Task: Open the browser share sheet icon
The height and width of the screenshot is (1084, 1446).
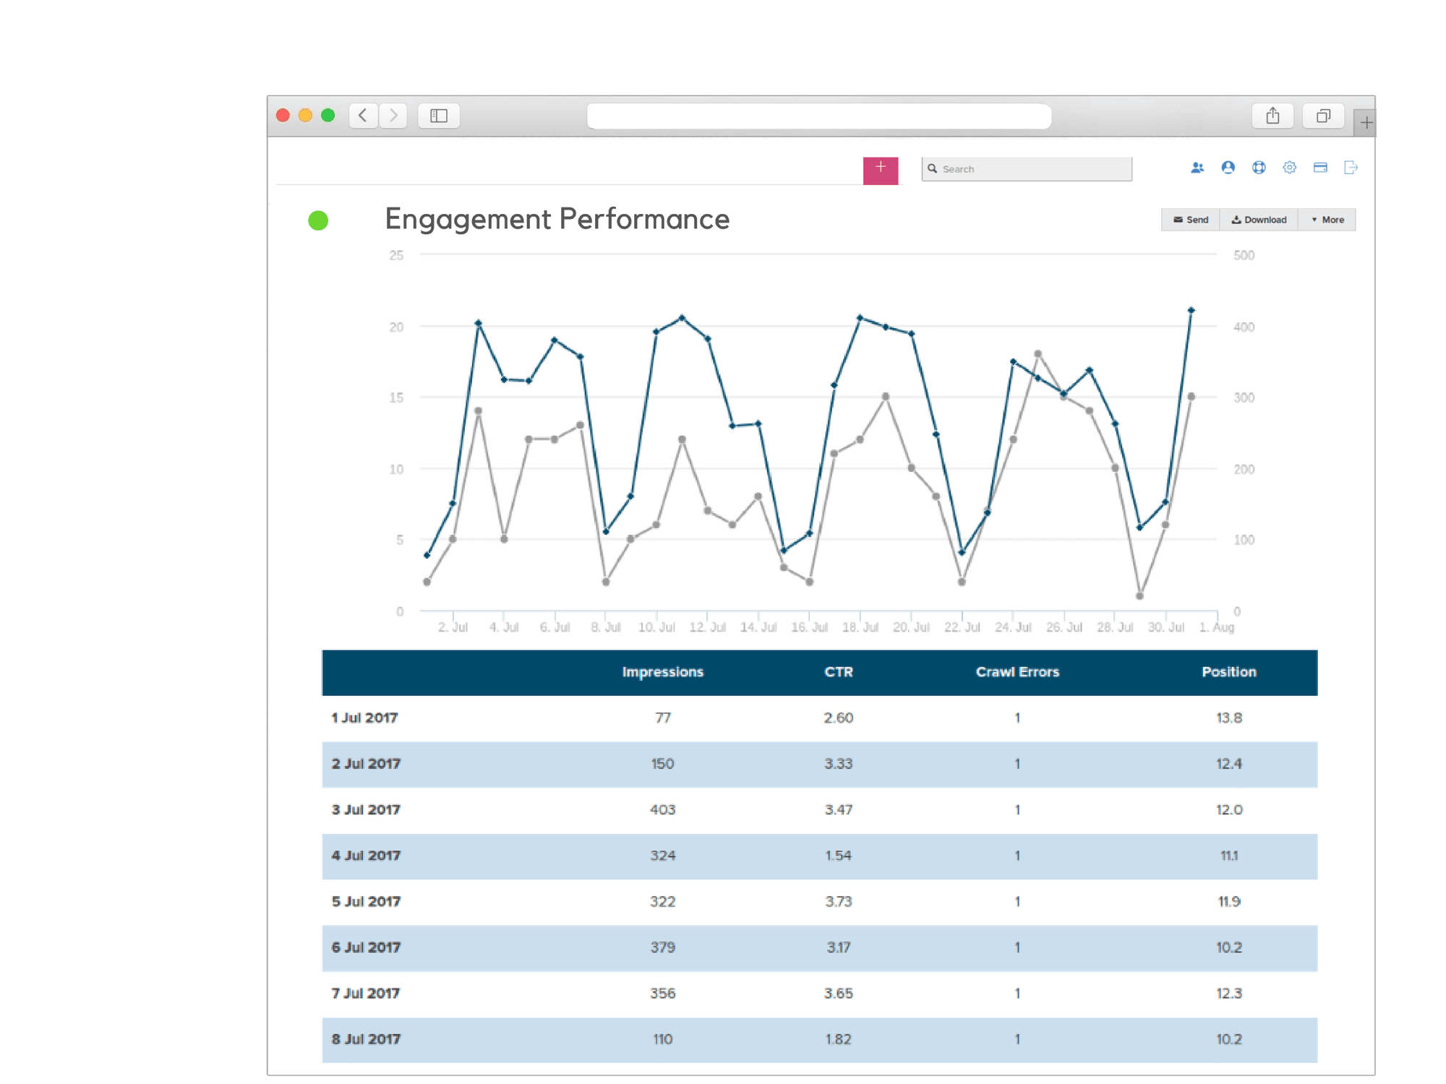Action: [1273, 115]
